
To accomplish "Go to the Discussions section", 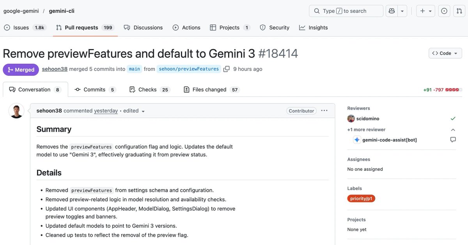I will point(143,28).
